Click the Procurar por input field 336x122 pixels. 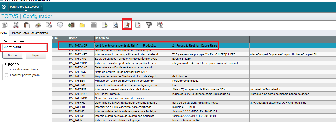[x=25, y=47]
